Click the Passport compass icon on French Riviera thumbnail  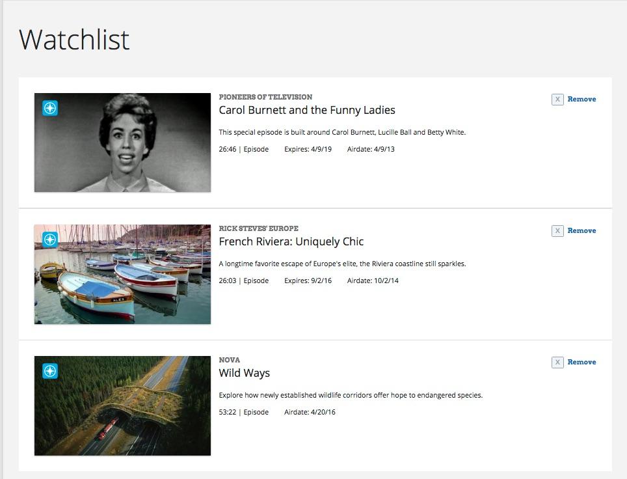point(50,239)
